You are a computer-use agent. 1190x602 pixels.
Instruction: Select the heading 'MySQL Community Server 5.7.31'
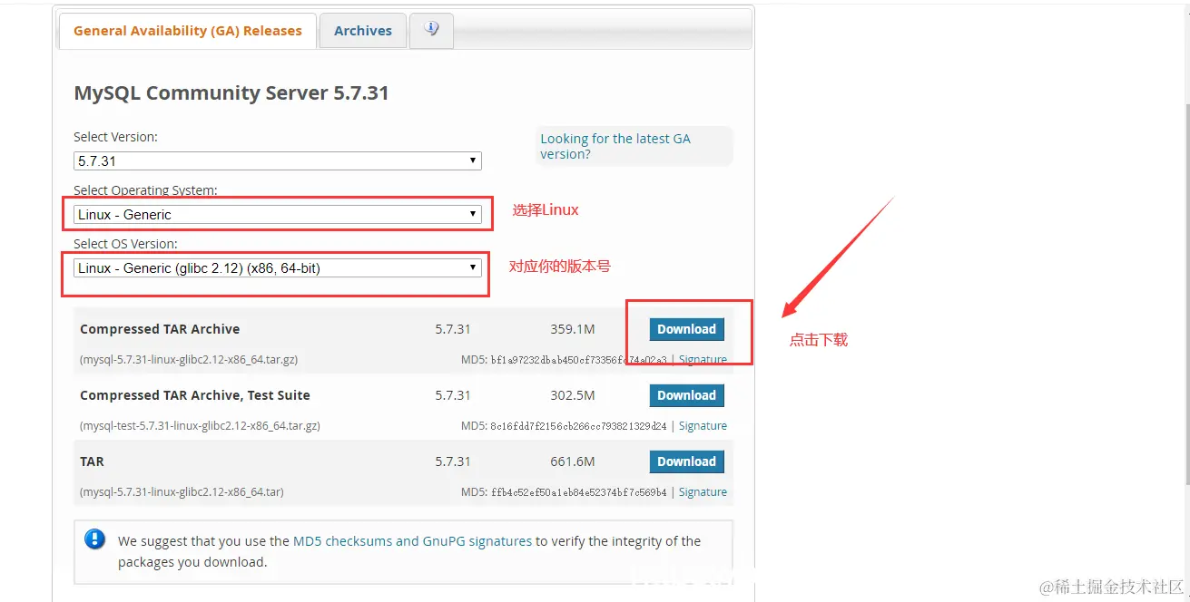231,93
